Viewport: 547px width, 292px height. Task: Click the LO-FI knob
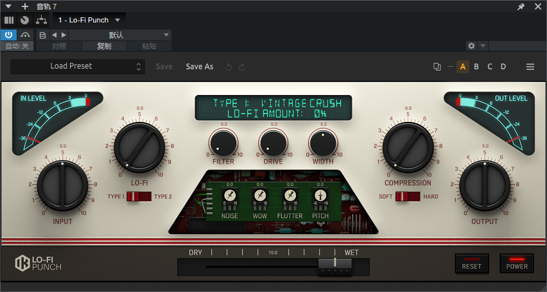tap(139, 147)
